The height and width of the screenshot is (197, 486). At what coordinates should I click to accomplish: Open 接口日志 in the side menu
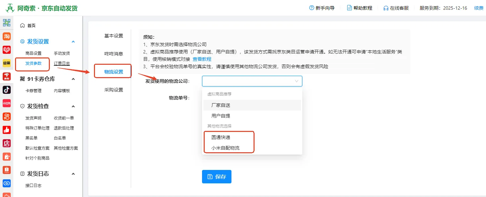(x=33, y=186)
